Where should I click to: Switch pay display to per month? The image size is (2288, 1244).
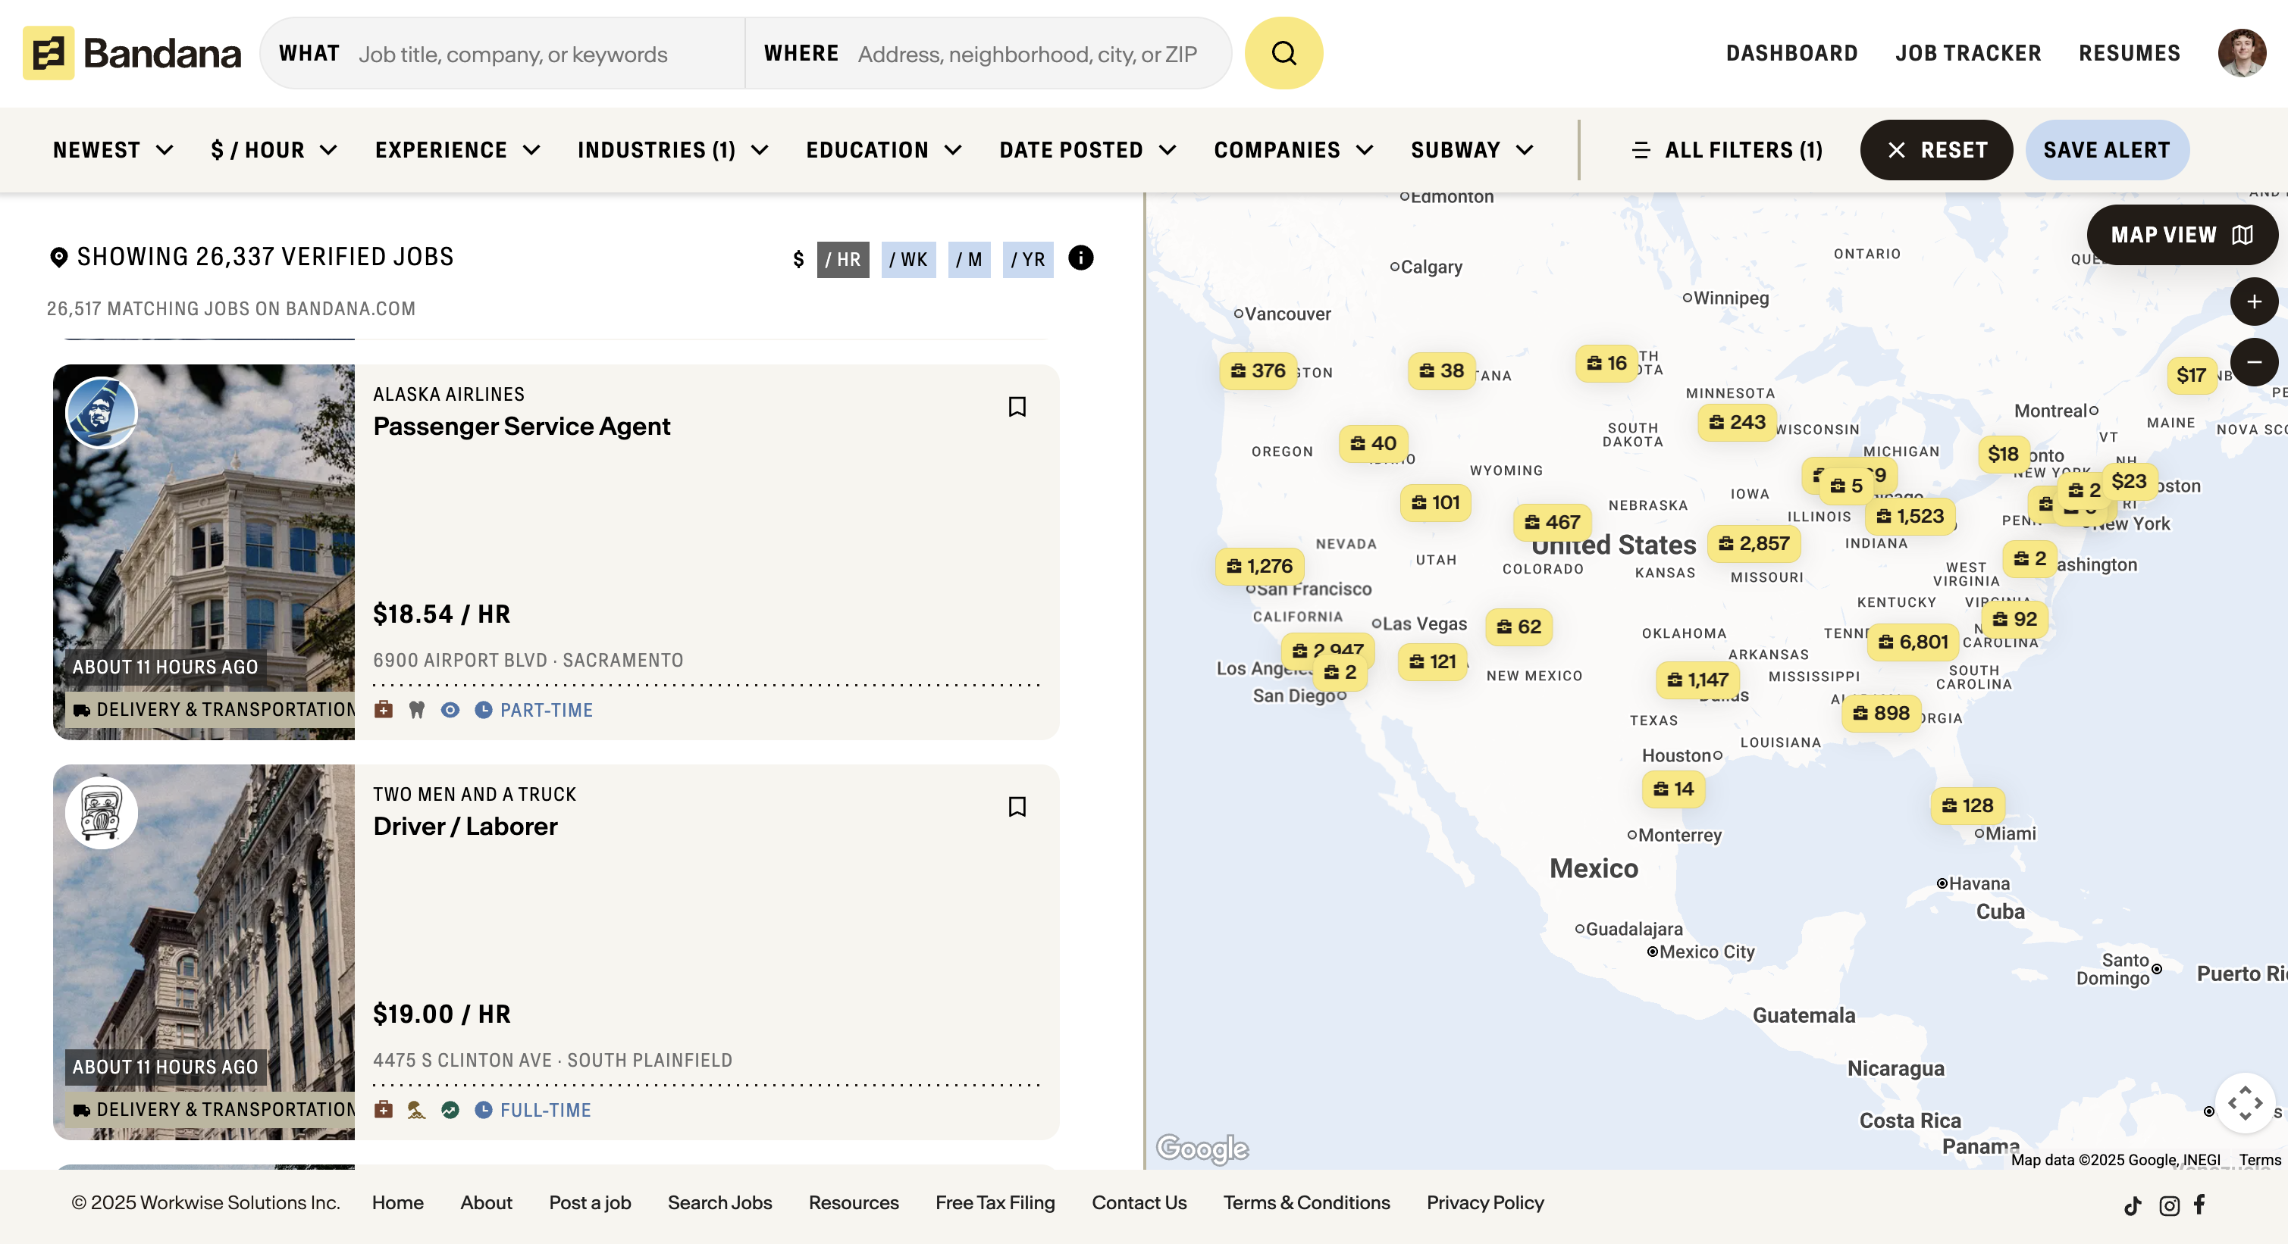[x=968, y=260]
